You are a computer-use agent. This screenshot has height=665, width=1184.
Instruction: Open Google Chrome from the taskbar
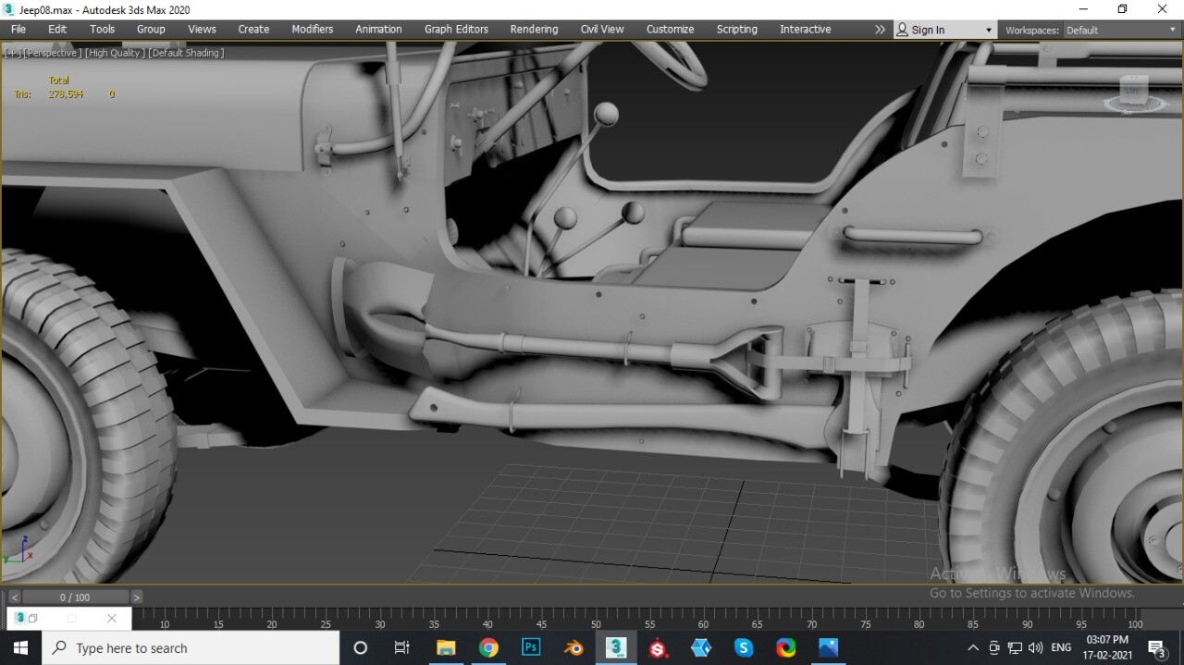pos(488,648)
